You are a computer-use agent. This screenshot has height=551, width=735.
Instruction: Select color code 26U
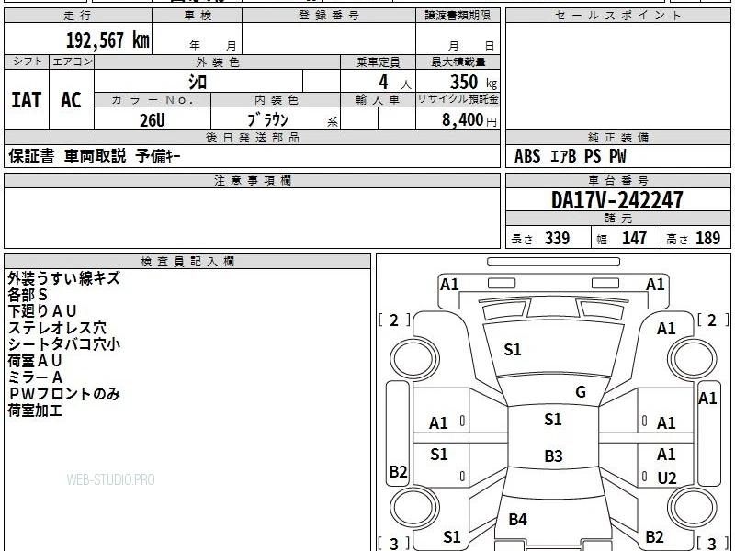(153, 120)
